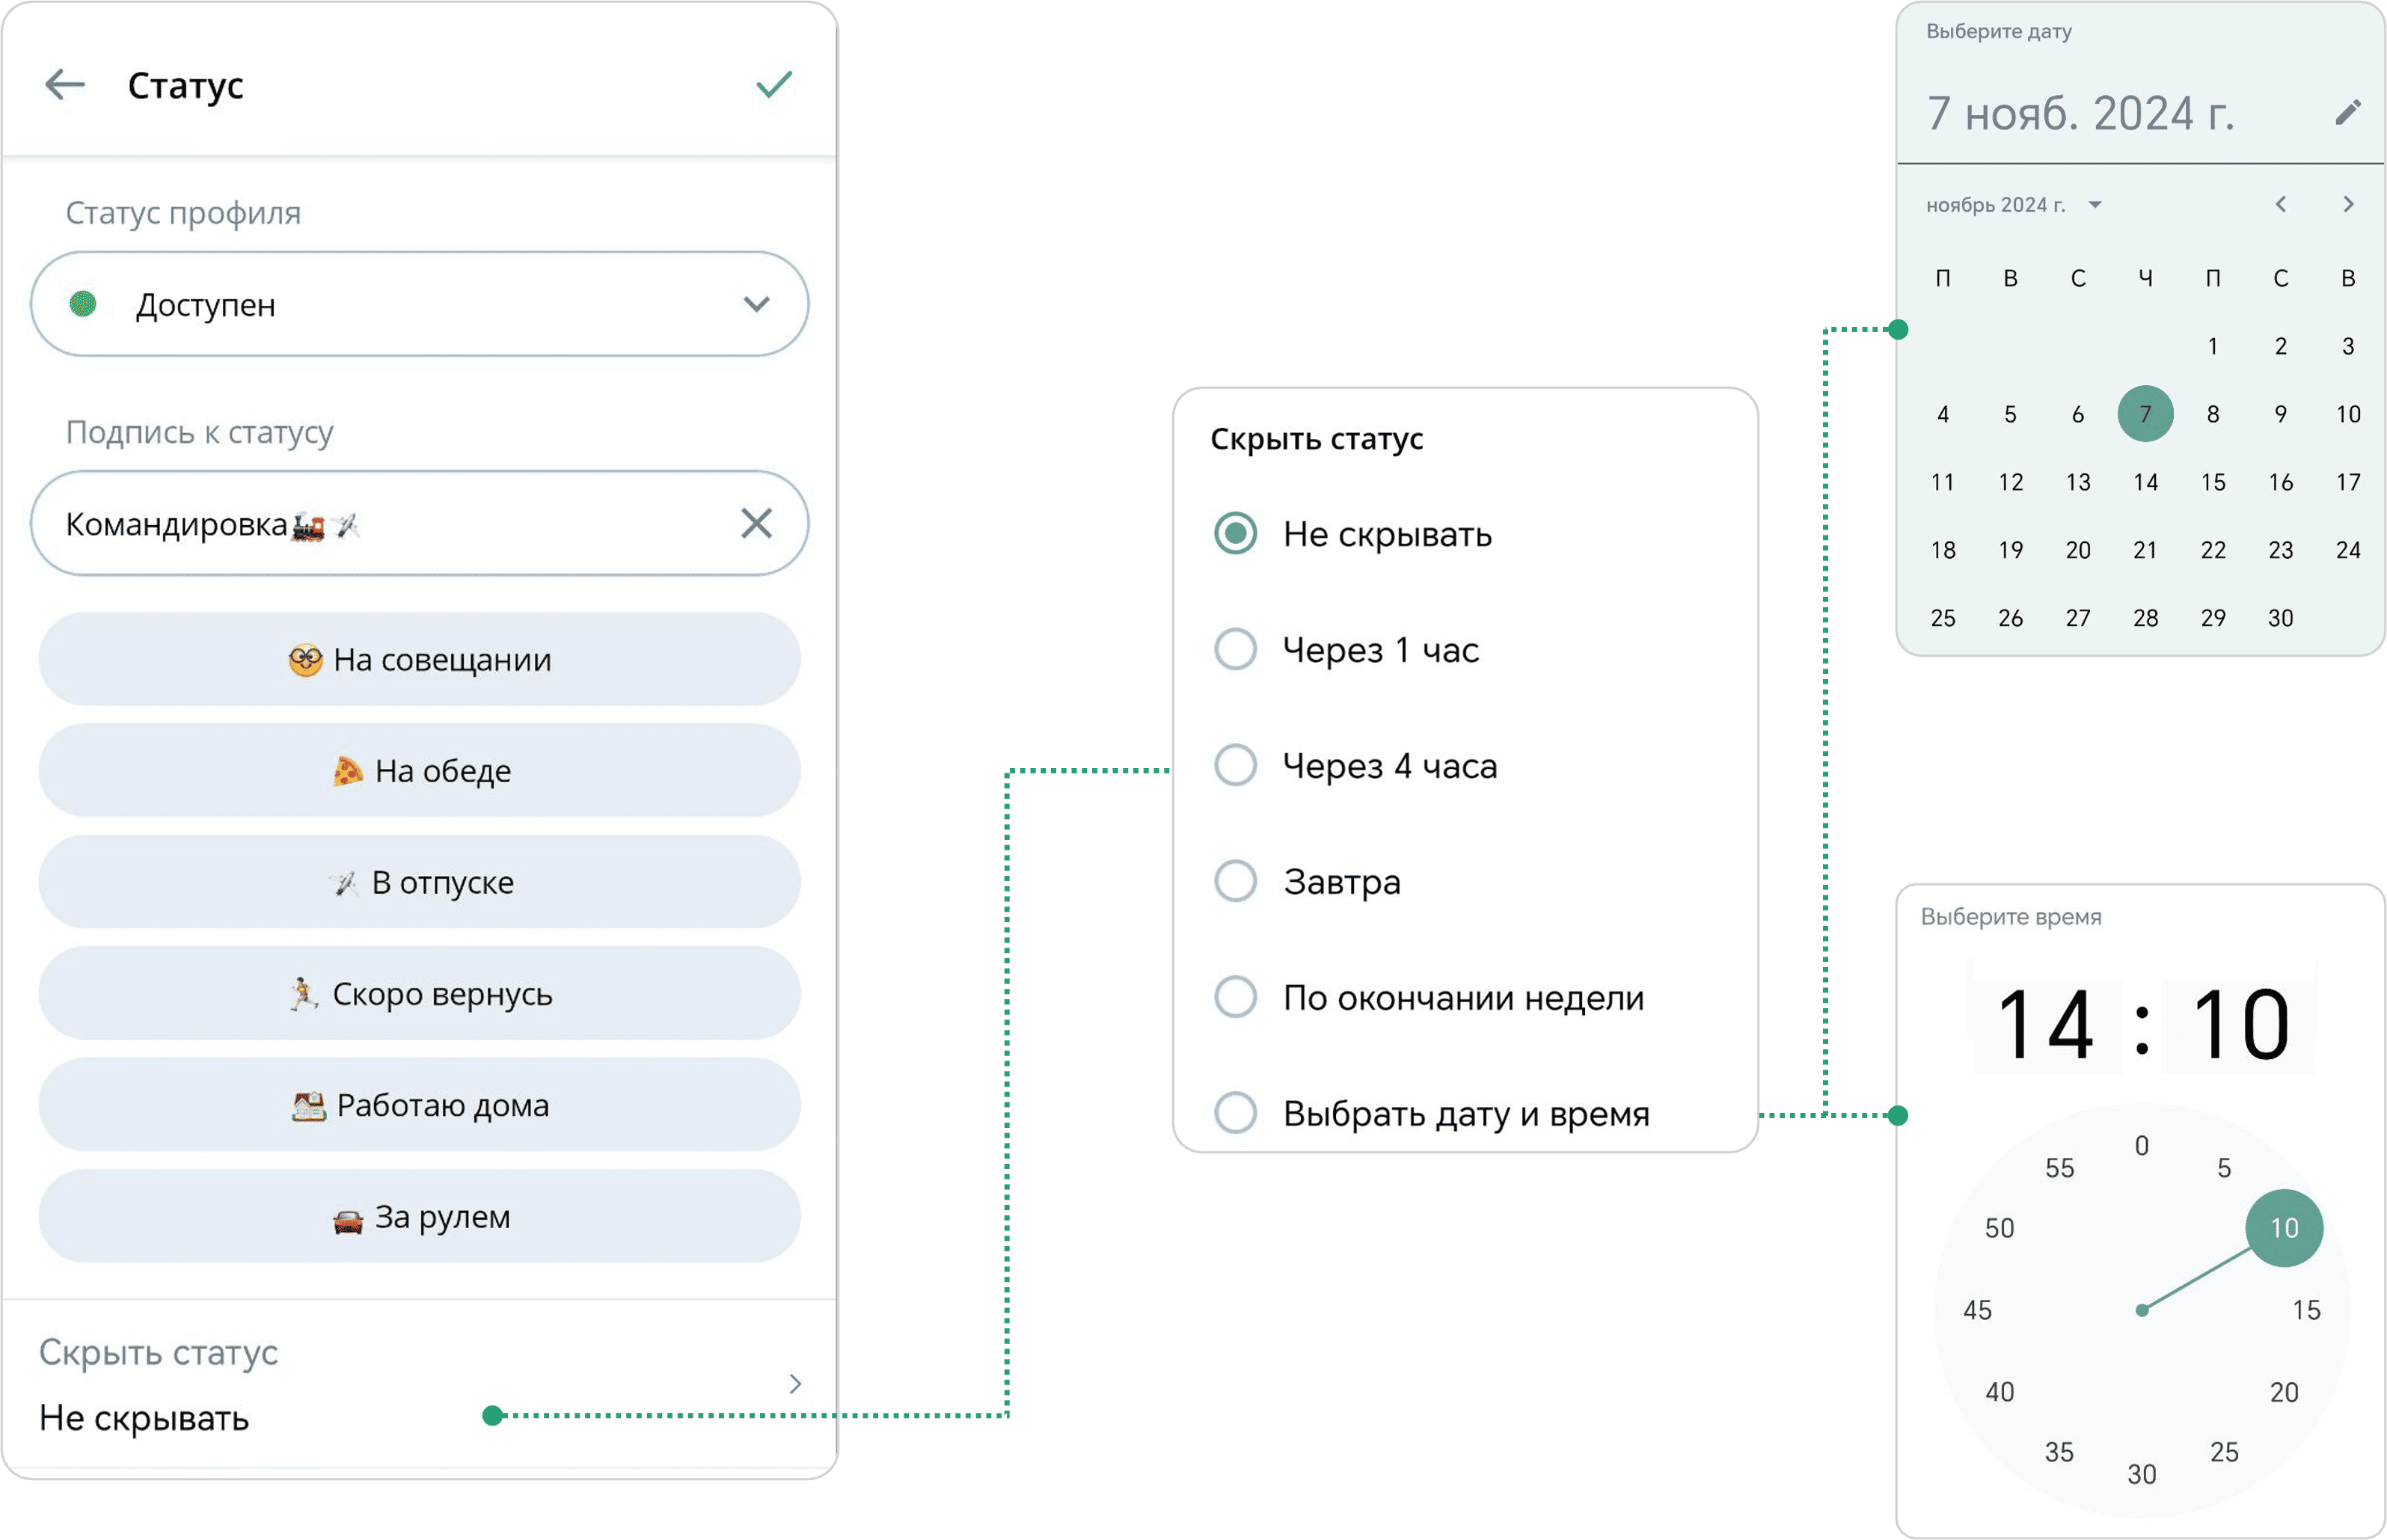Go to previous month in calendar
The width and height of the screenshot is (2387, 1540).
pyautogui.click(x=2280, y=205)
